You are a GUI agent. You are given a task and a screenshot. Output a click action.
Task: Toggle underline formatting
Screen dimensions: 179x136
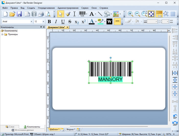point(63,21)
